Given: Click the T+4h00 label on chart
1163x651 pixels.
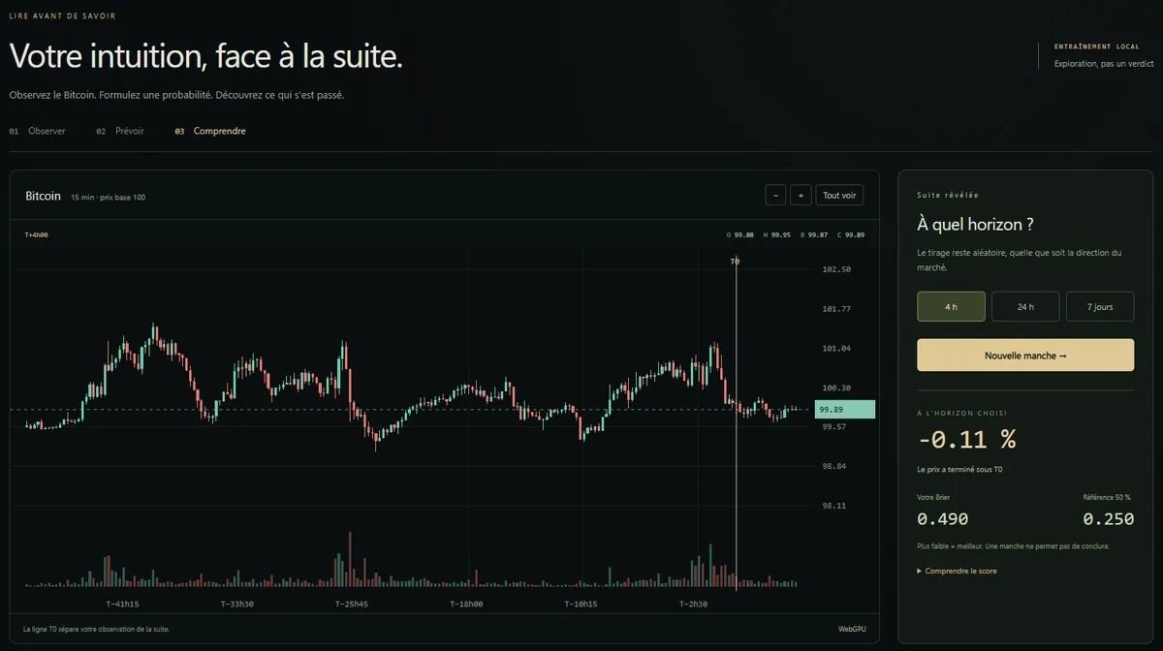Looking at the screenshot, I should pyautogui.click(x=37, y=234).
